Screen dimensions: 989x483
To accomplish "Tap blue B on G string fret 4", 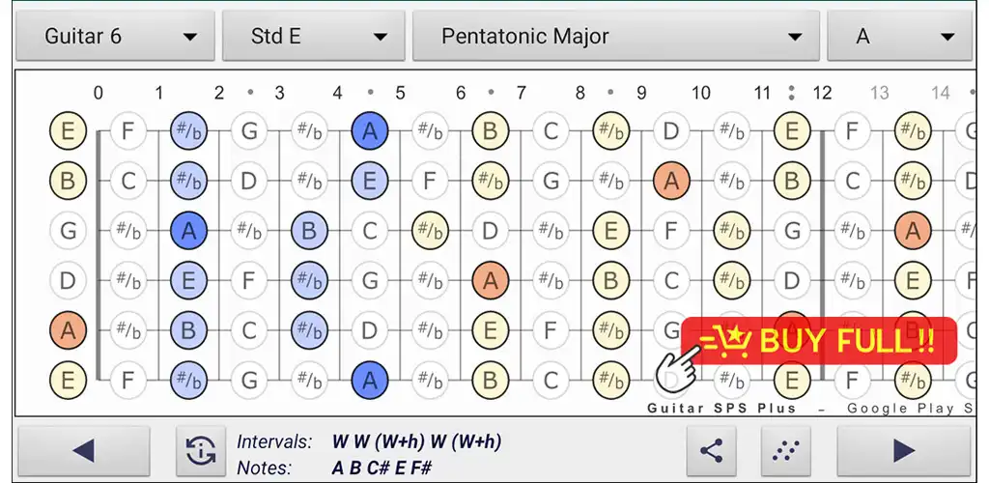I will click(309, 231).
